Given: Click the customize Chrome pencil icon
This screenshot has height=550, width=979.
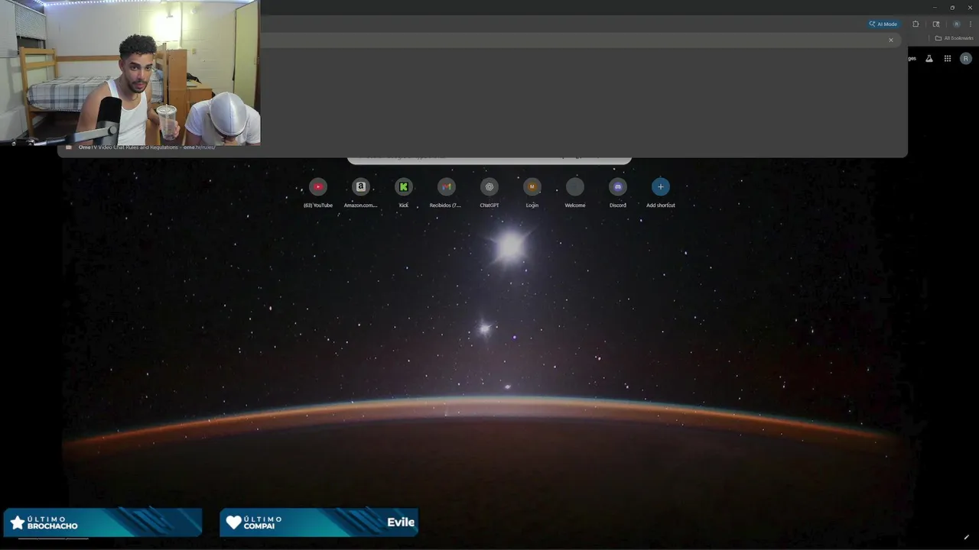Looking at the screenshot, I should click(x=967, y=537).
